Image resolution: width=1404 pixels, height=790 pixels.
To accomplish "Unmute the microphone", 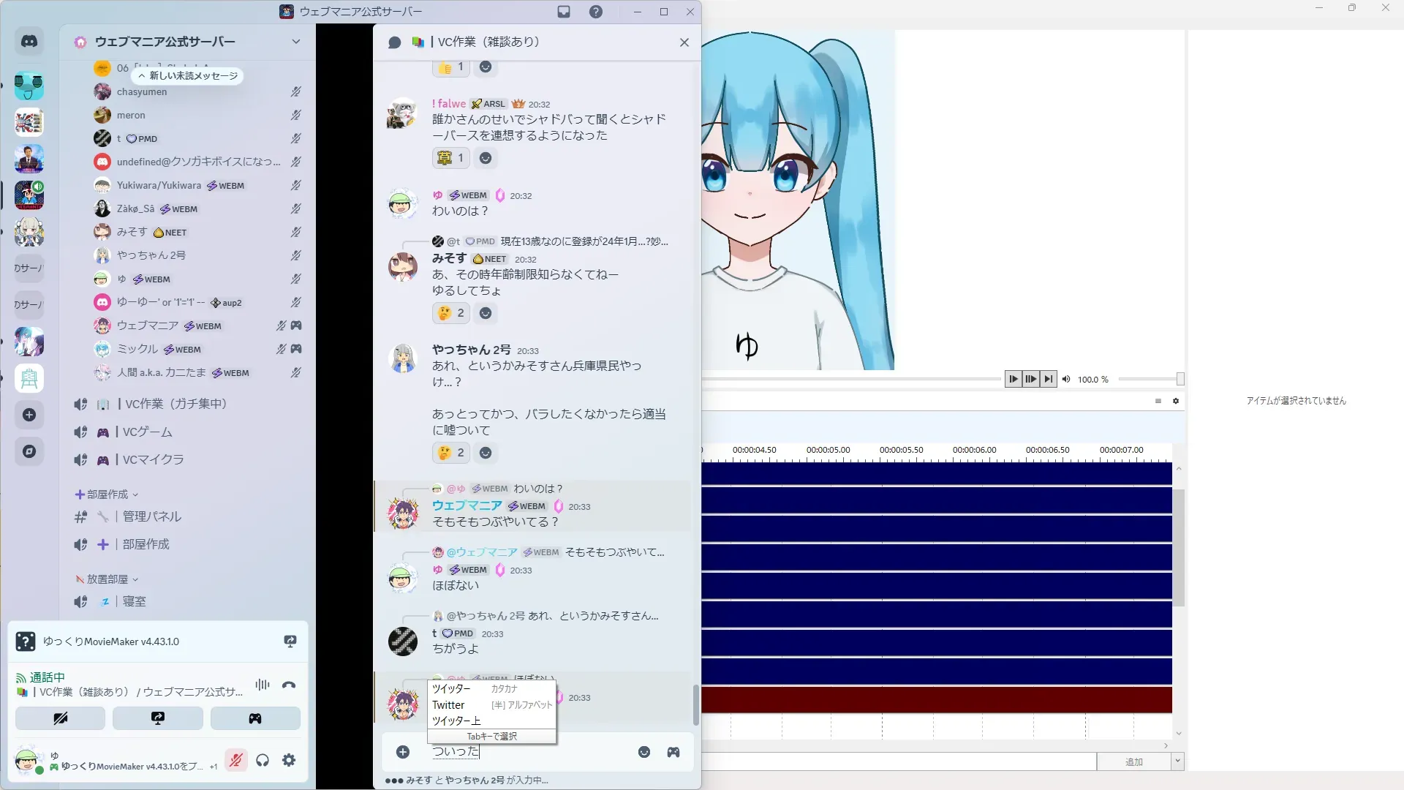I will tap(235, 761).
